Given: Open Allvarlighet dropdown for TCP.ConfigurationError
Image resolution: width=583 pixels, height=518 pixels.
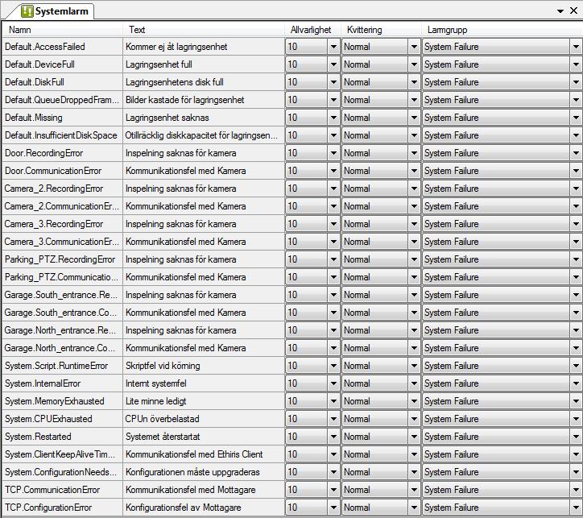Looking at the screenshot, I should pos(333,508).
